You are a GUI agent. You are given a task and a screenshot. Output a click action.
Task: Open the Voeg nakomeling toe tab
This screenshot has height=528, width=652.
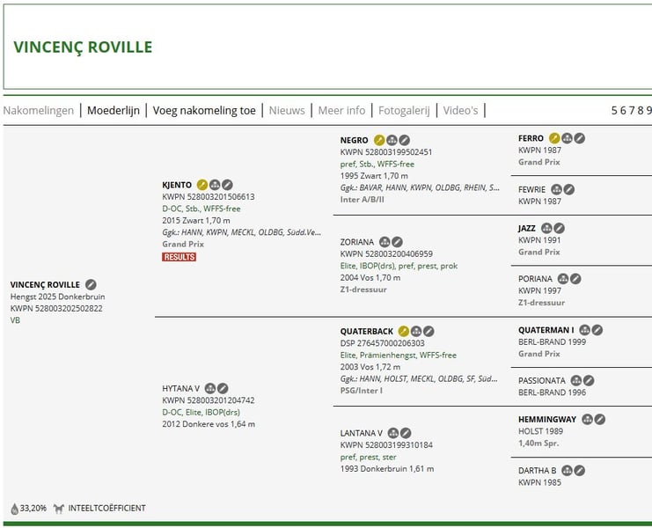point(204,110)
